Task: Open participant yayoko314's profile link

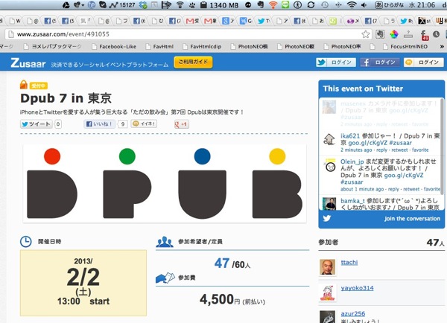Action: pyautogui.click(x=357, y=288)
